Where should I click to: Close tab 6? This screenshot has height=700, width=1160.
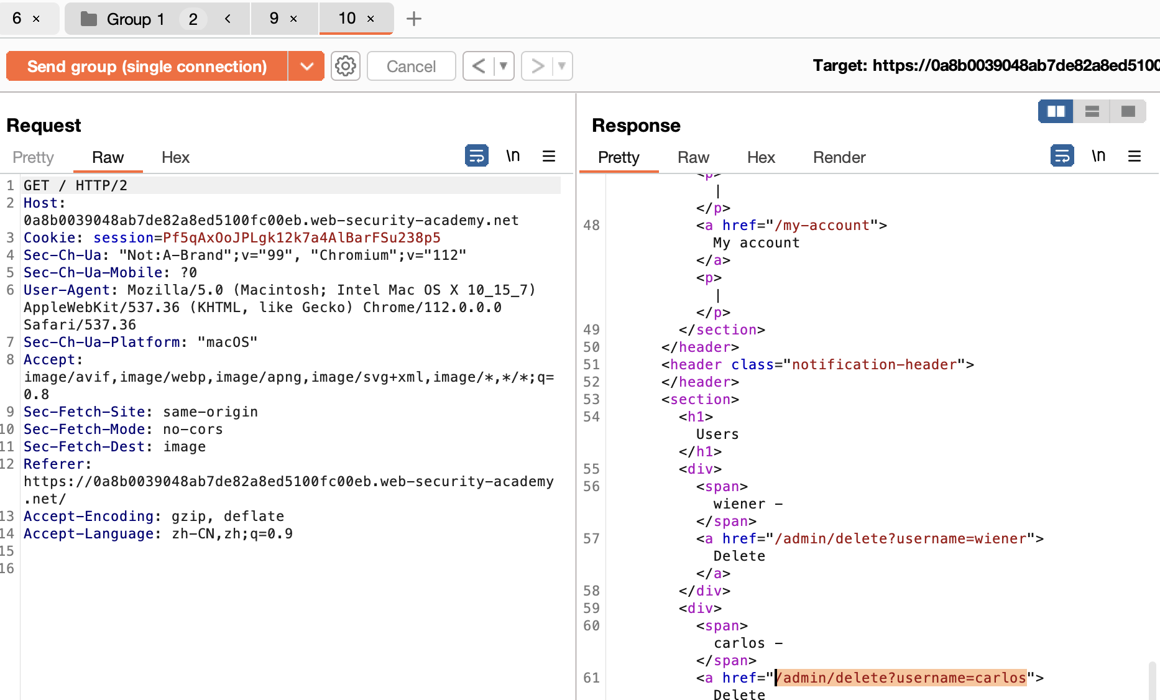37,19
